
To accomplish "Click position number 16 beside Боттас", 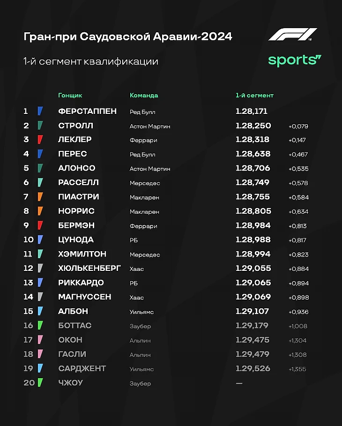I will tap(29, 326).
